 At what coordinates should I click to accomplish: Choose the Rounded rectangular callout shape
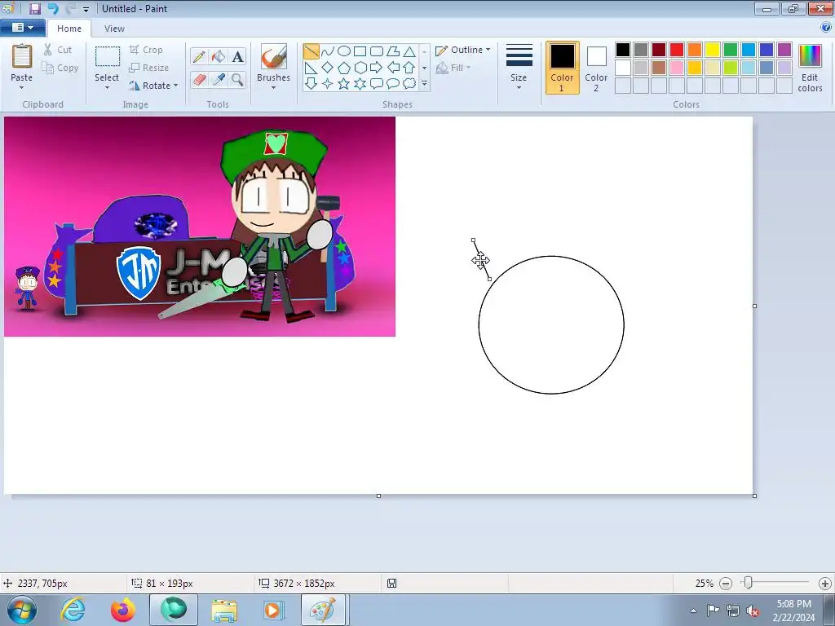tap(377, 84)
